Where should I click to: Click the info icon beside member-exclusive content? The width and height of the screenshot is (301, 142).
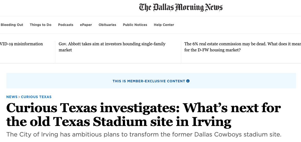188,81
